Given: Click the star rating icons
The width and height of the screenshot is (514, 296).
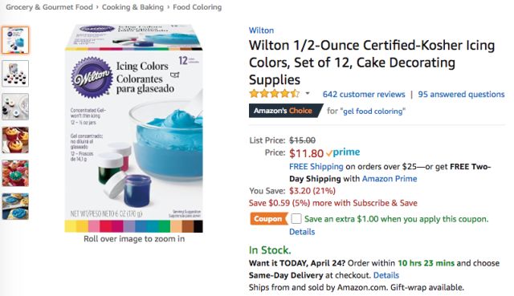Looking at the screenshot, I should coord(275,94).
